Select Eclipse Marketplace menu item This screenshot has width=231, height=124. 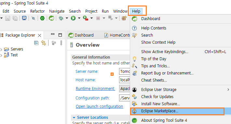[181, 111]
